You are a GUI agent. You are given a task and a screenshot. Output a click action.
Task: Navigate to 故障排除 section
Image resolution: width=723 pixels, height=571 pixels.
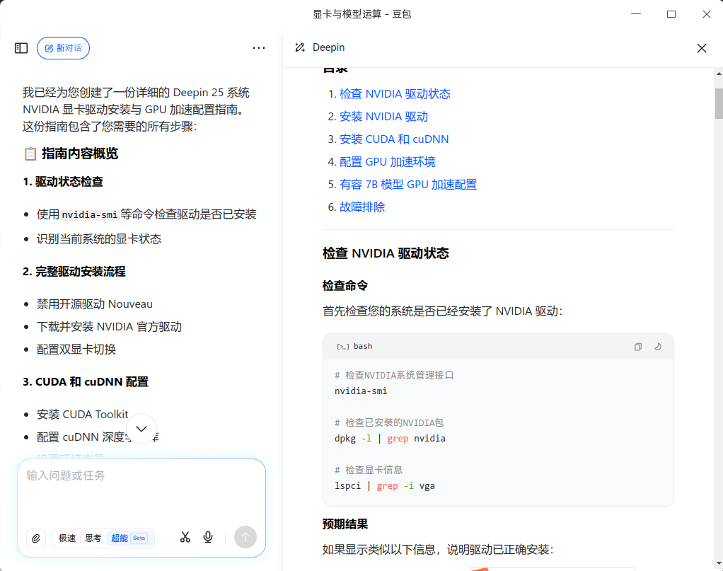(362, 207)
